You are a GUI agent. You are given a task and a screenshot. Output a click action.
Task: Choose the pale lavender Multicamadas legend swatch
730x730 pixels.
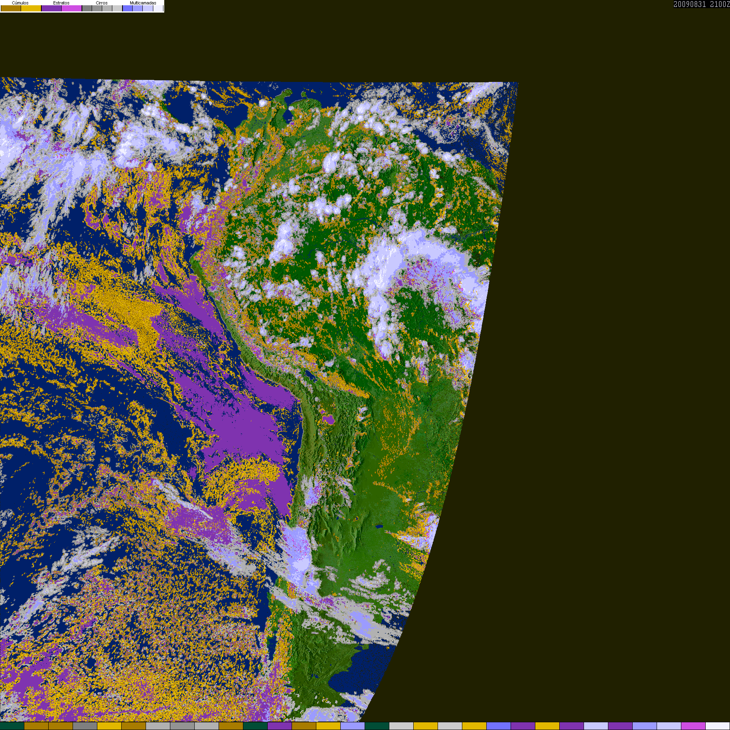148,9
